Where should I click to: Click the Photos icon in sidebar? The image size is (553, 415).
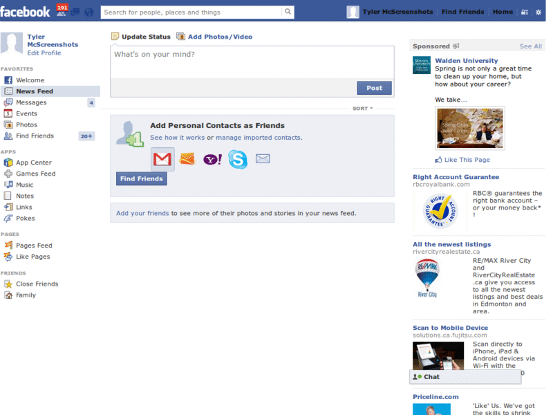tap(8, 124)
